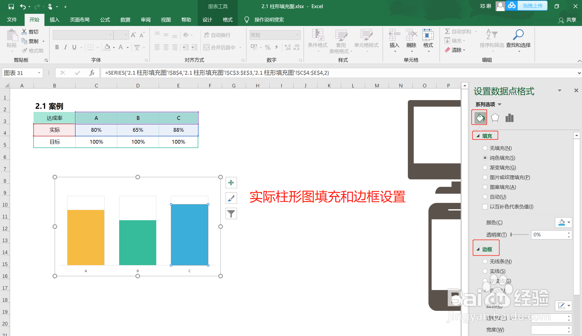
Task: Click the green bar for category B
Action: (x=138, y=242)
